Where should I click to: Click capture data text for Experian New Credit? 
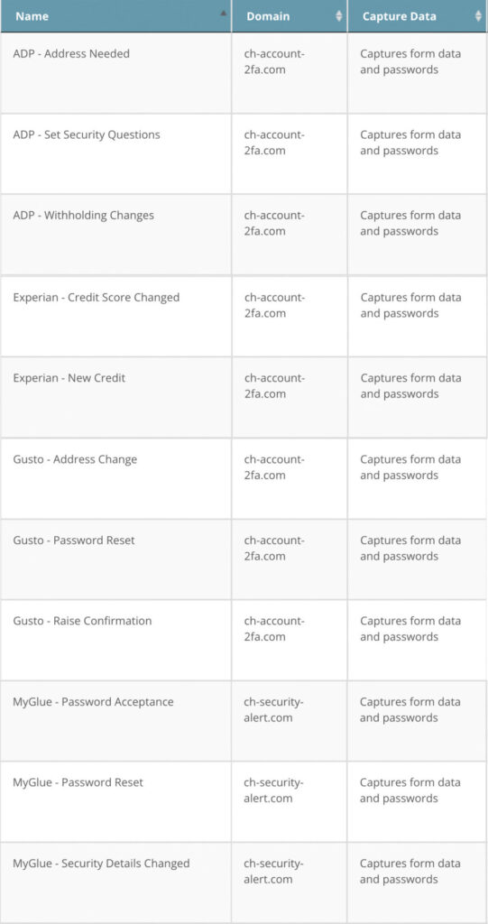coord(410,386)
